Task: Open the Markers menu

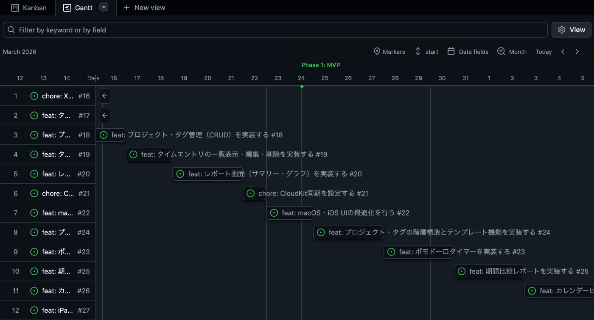Action: [389, 52]
